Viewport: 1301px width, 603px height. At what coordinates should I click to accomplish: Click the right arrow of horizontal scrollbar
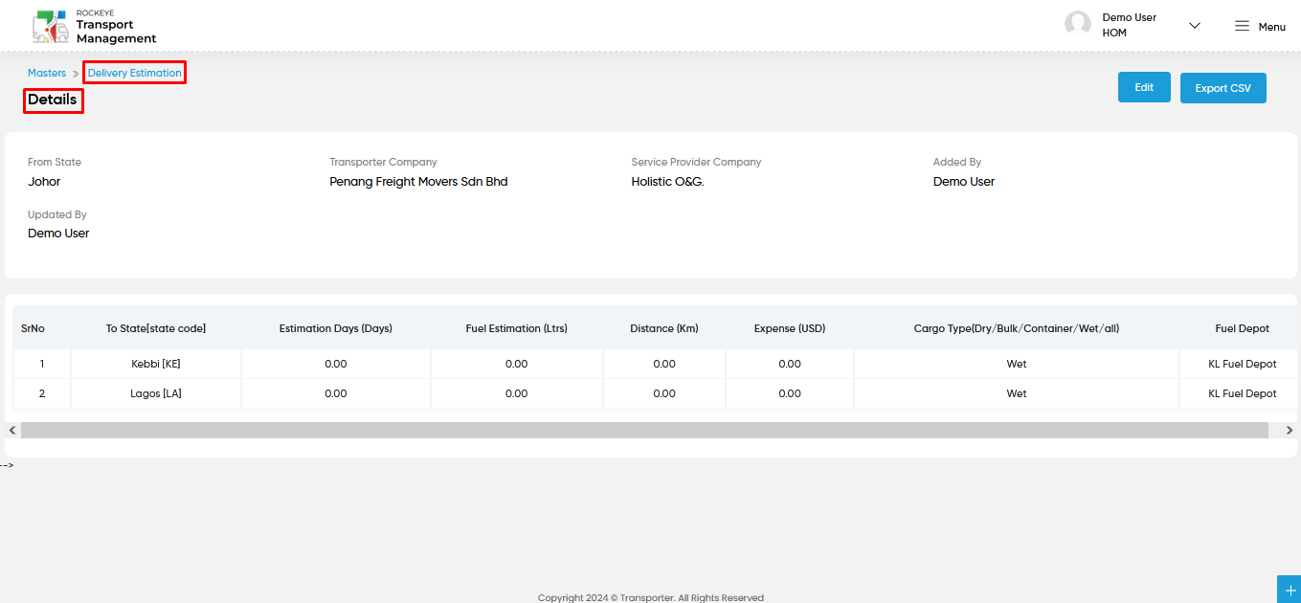tap(1289, 431)
